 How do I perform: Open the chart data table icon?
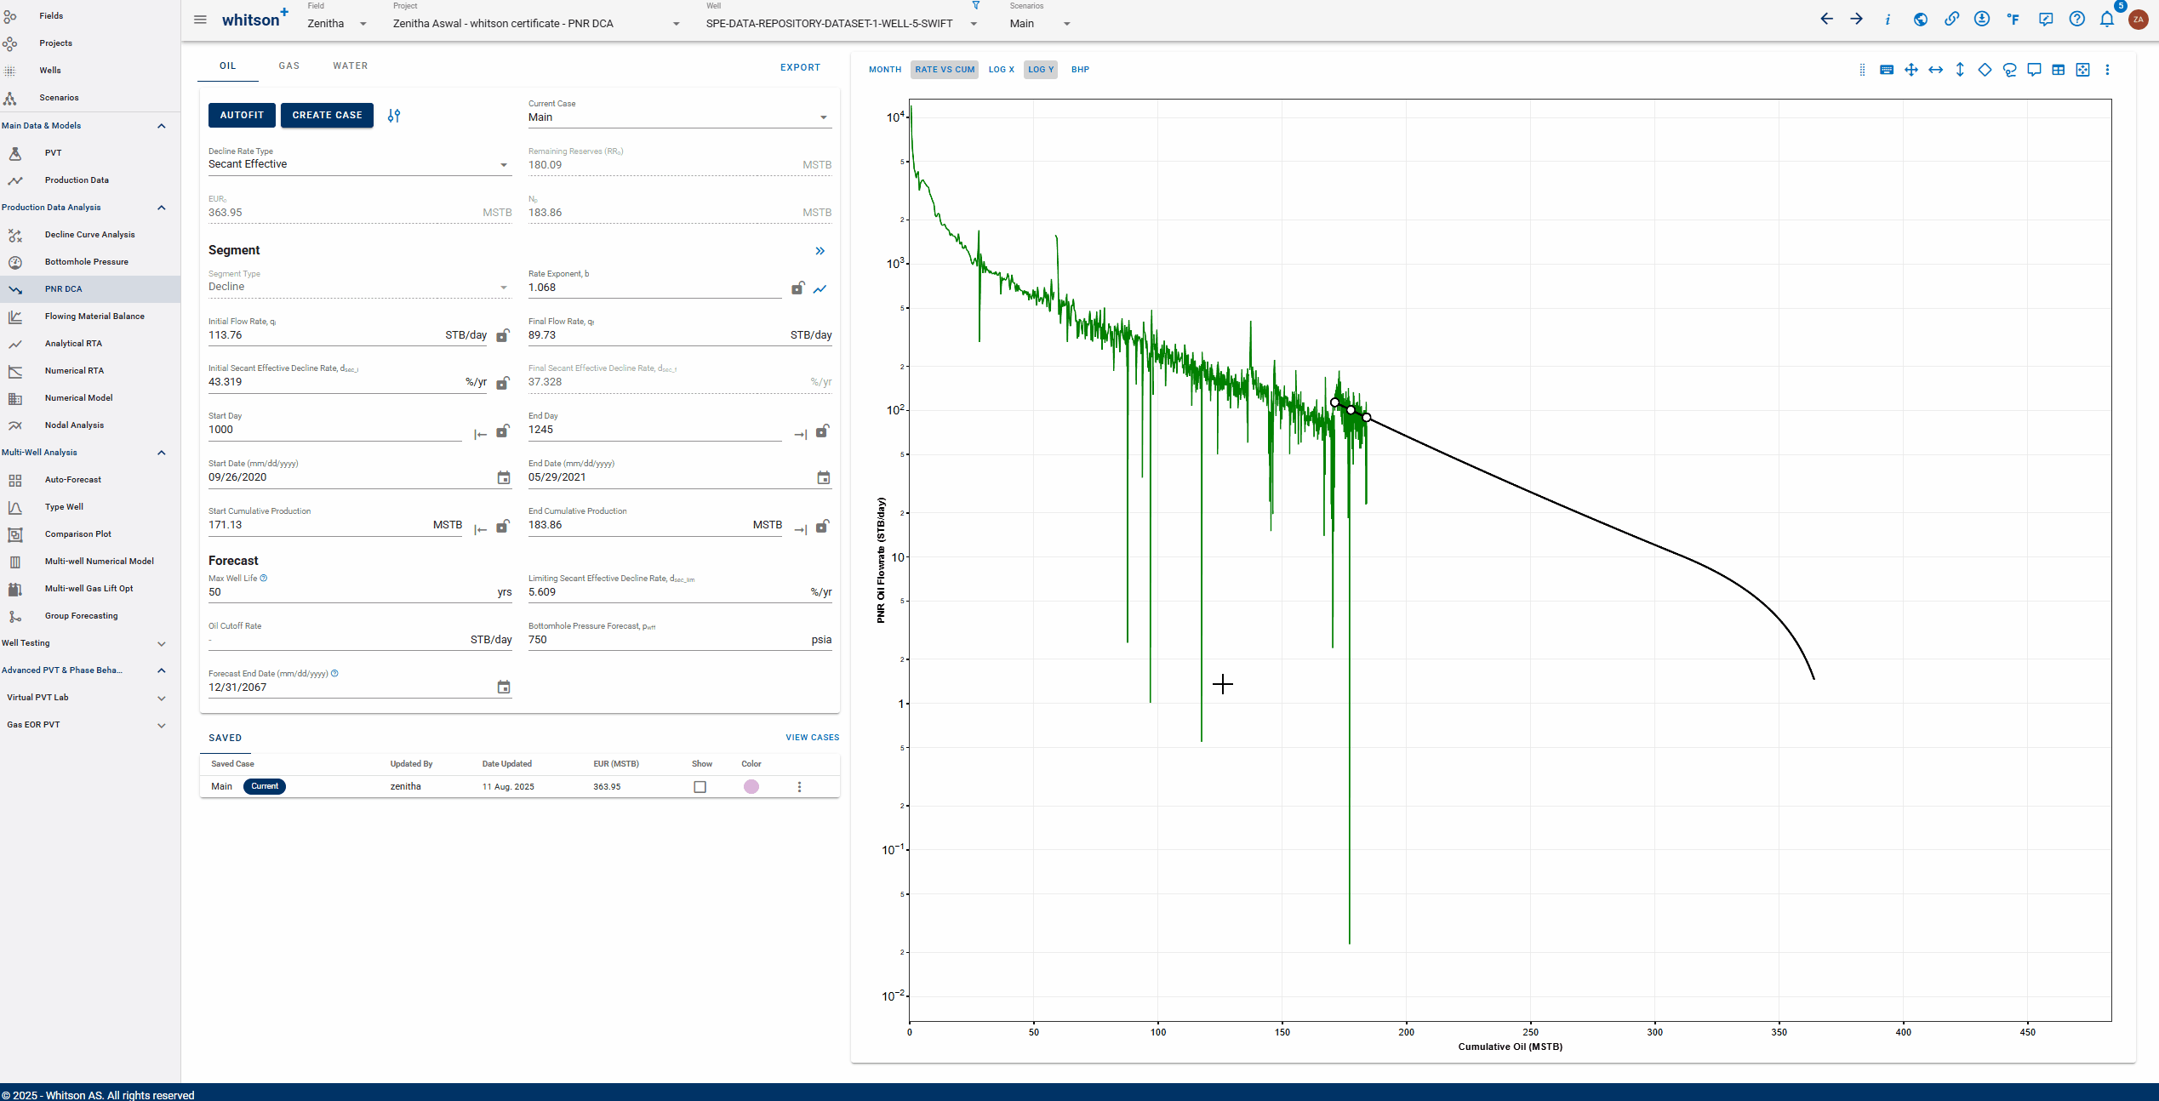pos(2059,70)
